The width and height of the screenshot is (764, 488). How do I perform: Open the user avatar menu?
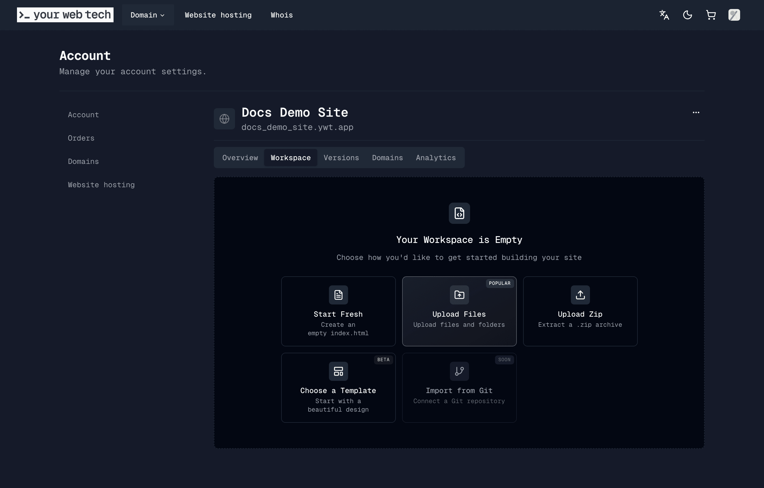click(734, 15)
